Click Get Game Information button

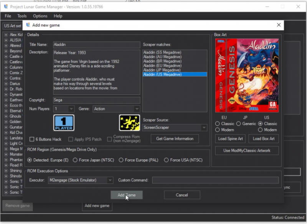(x=175, y=139)
